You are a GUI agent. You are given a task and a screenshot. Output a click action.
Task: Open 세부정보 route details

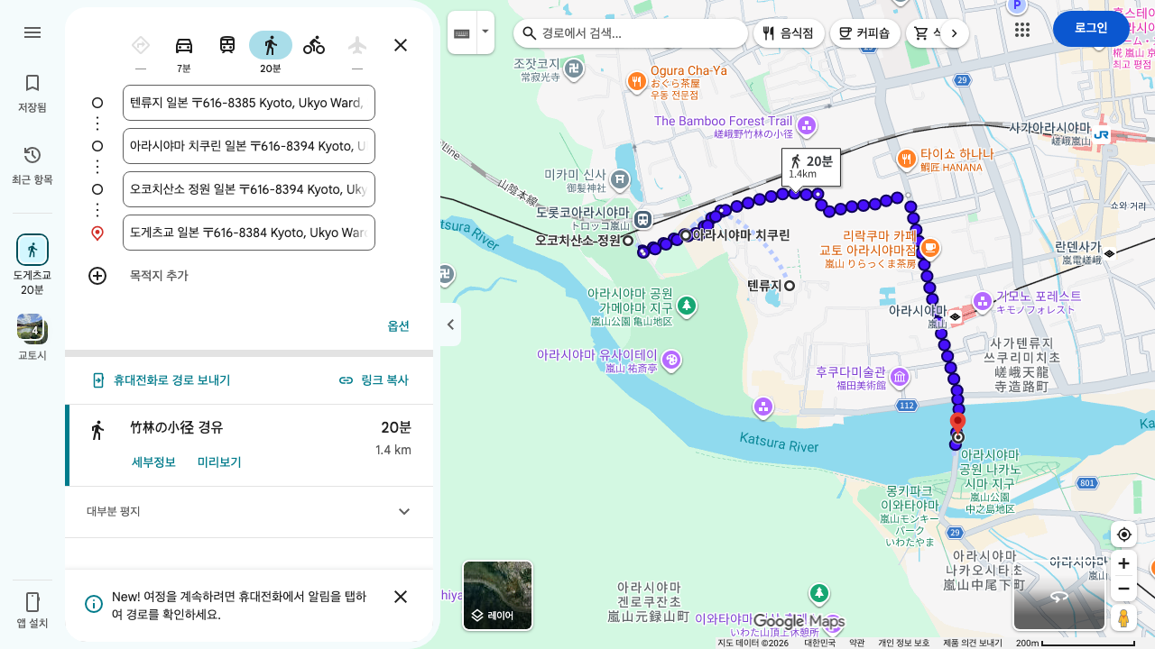click(153, 462)
